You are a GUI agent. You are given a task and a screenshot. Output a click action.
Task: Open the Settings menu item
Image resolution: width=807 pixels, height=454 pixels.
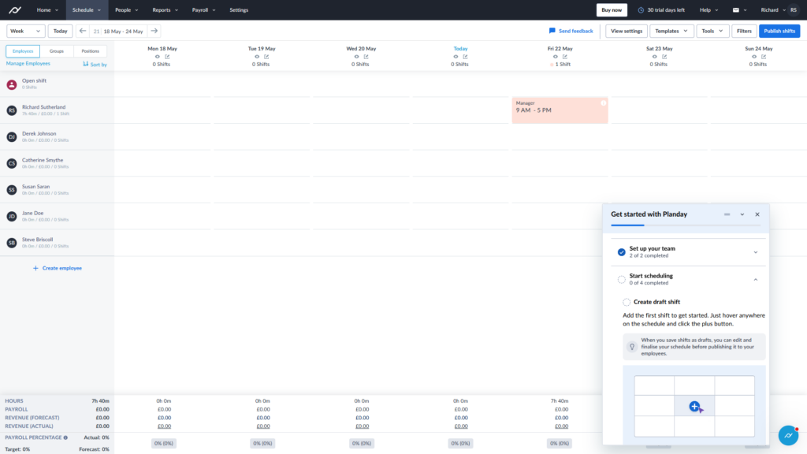coord(239,9)
